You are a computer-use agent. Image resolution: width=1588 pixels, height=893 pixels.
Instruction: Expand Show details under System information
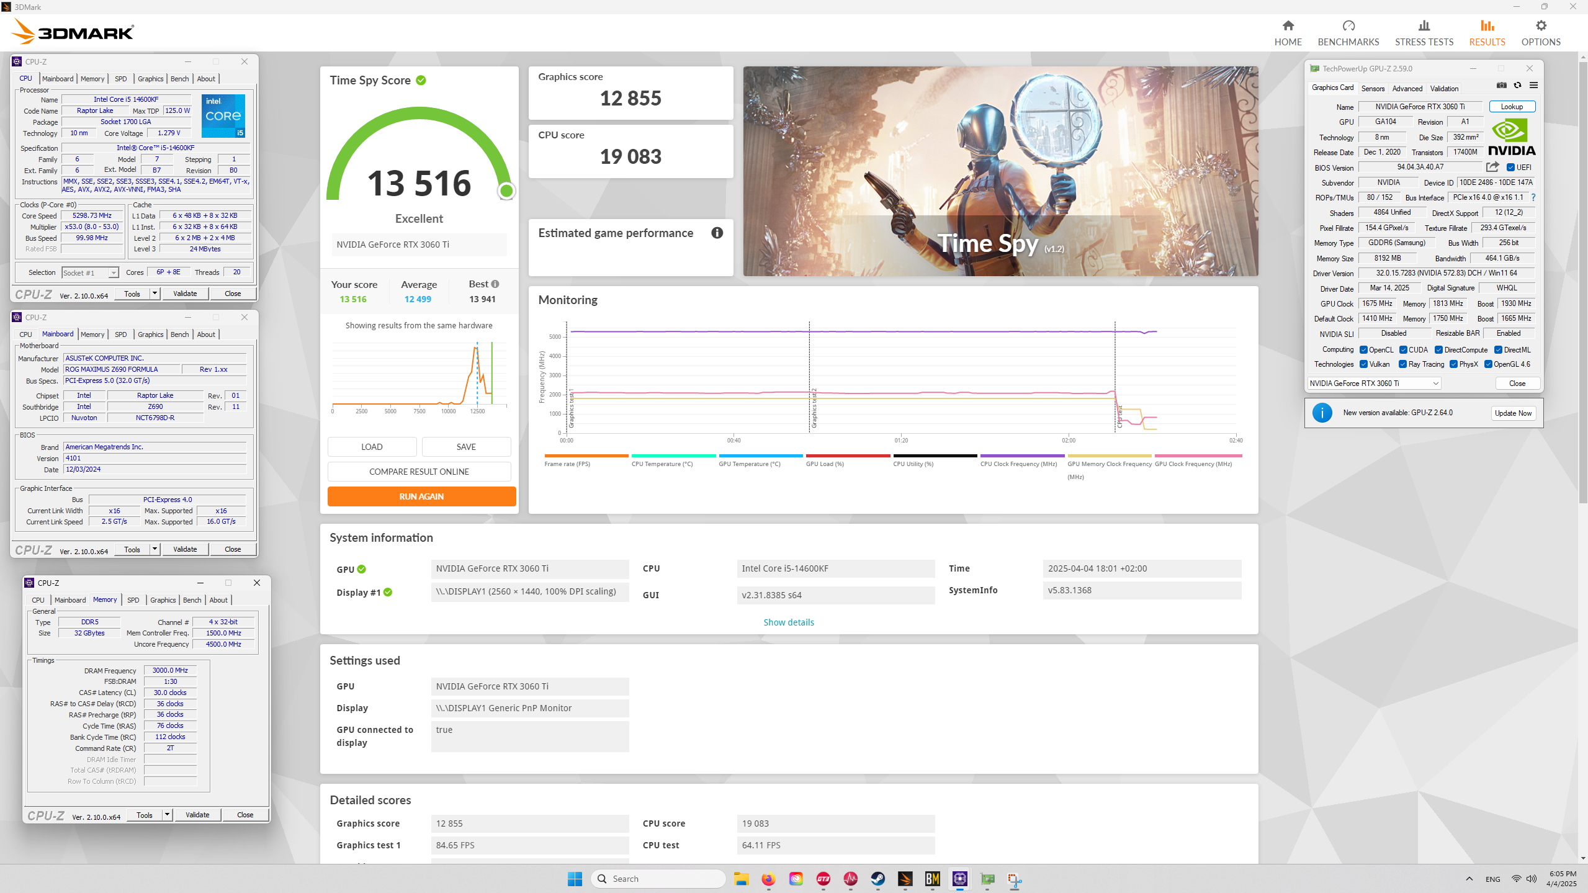point(789,622)
